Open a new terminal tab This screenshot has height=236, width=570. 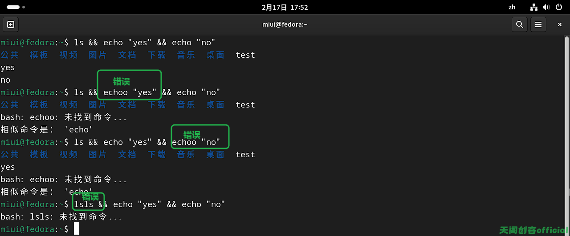pyautogui.click(x=11, y=24)
